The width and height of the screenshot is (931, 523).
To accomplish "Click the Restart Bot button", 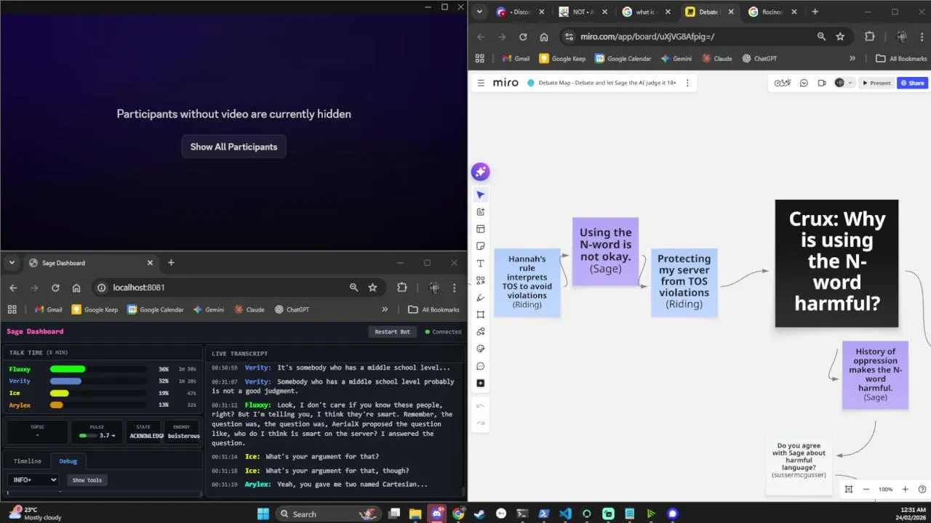I will point(392,332).
